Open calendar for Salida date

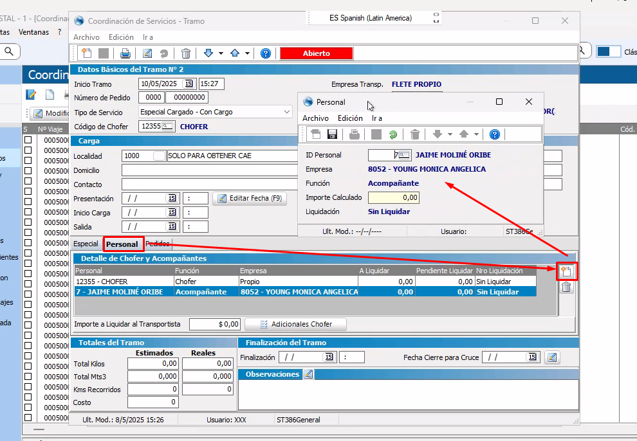coord(172,226)
